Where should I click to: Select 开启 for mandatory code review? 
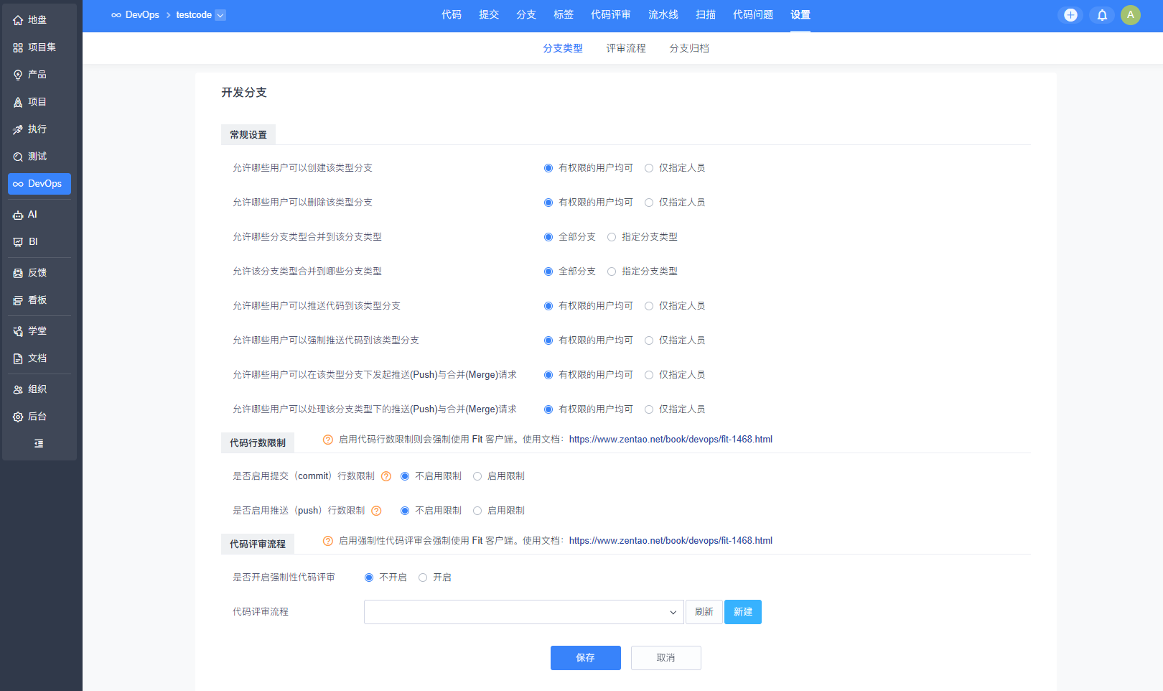(x=423, y=578)
